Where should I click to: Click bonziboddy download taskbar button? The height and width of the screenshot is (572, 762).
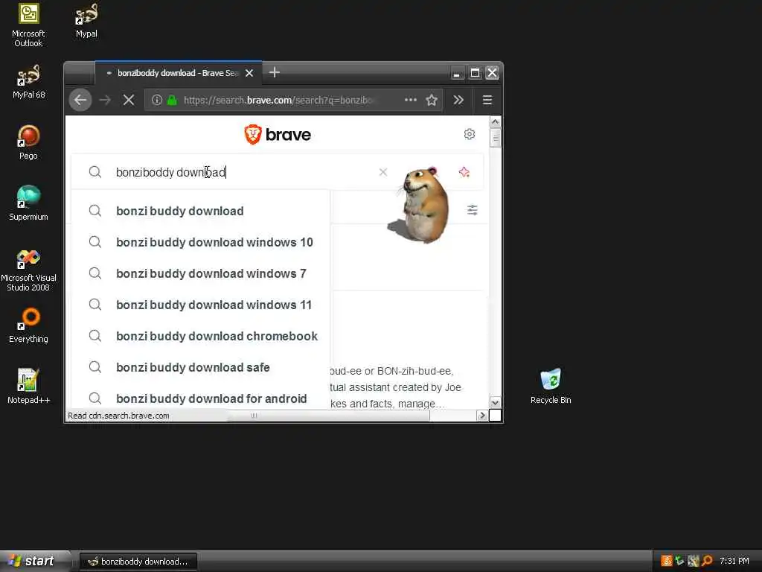[138, 562]
